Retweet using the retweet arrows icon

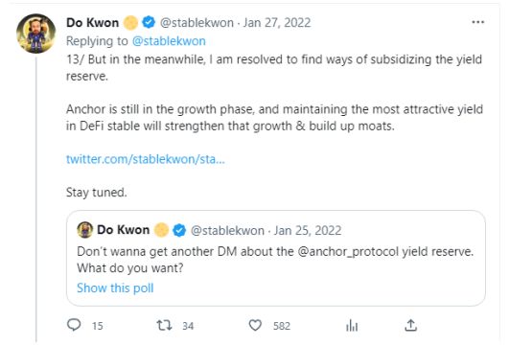[164, 325]
